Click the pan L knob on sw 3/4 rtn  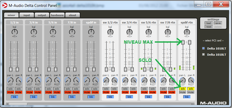coord(125,80)
